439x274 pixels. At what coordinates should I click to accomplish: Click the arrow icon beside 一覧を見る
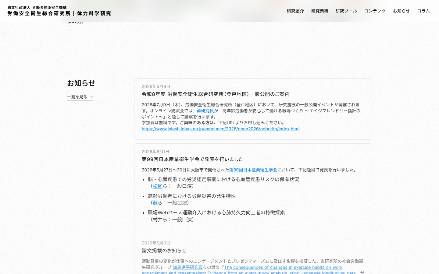pyautogui.click(x=91, y=97)
